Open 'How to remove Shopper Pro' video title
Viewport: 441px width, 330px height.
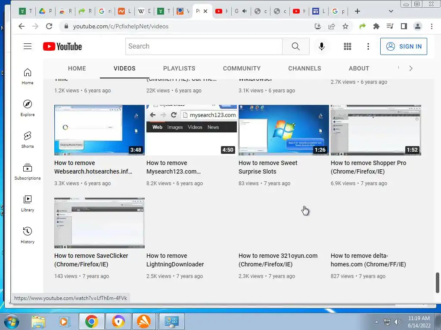(x=369, y=167)
